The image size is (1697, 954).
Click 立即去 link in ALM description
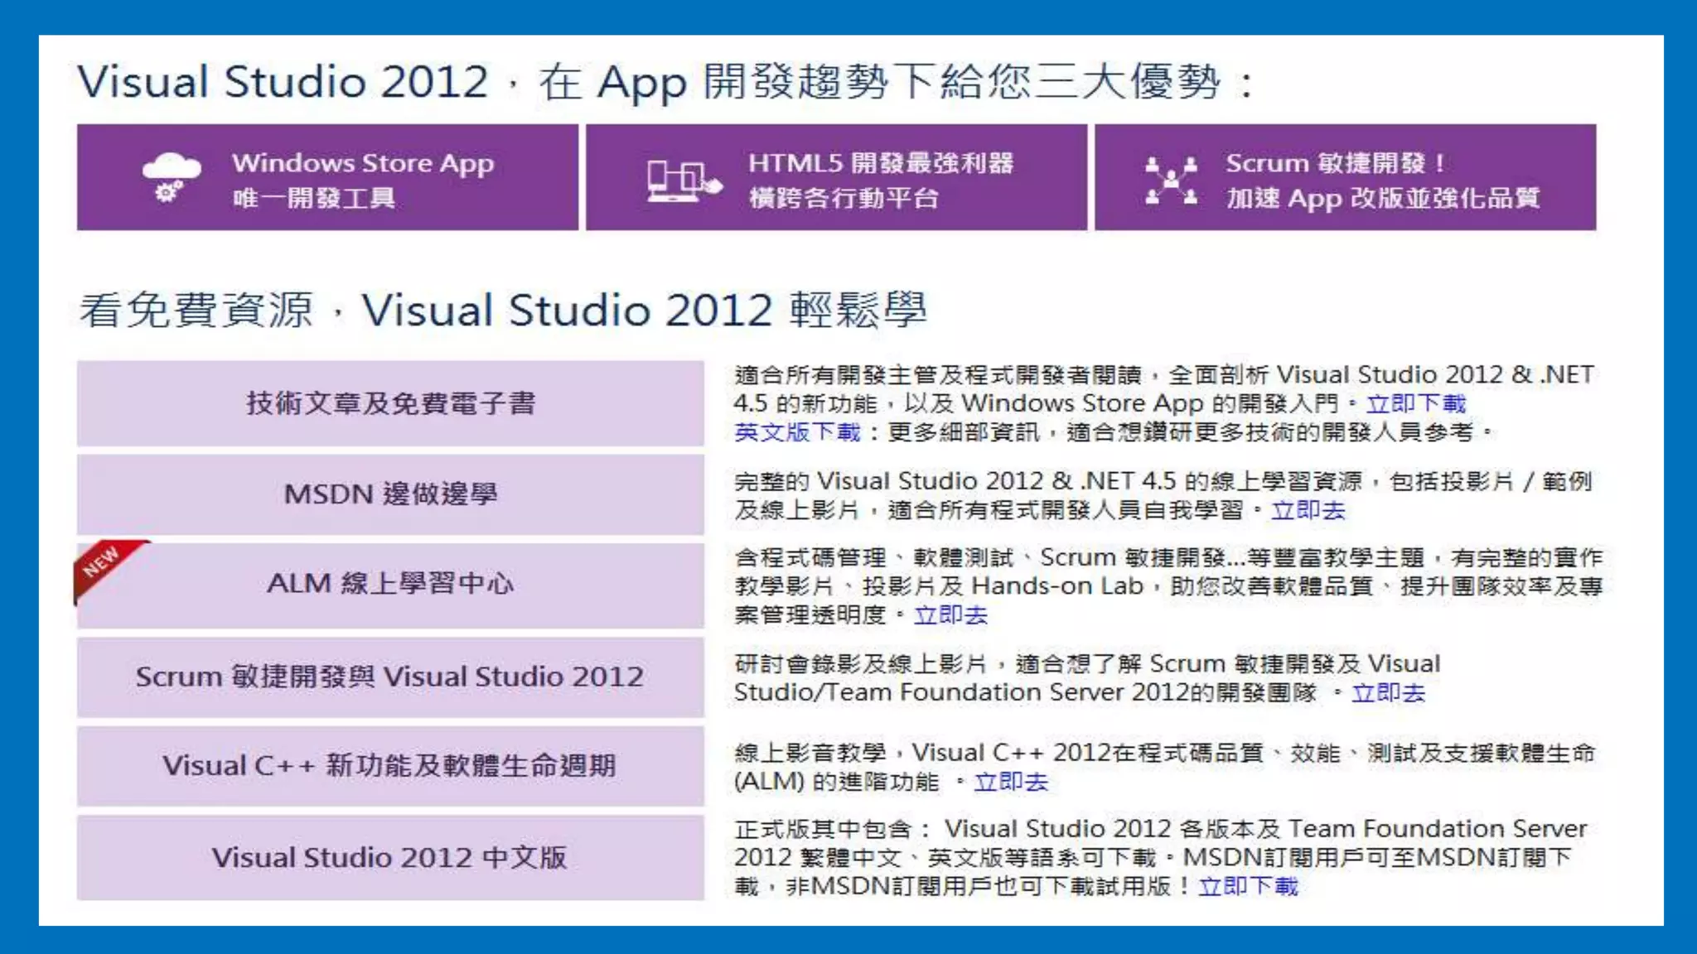tap(950, 615)
